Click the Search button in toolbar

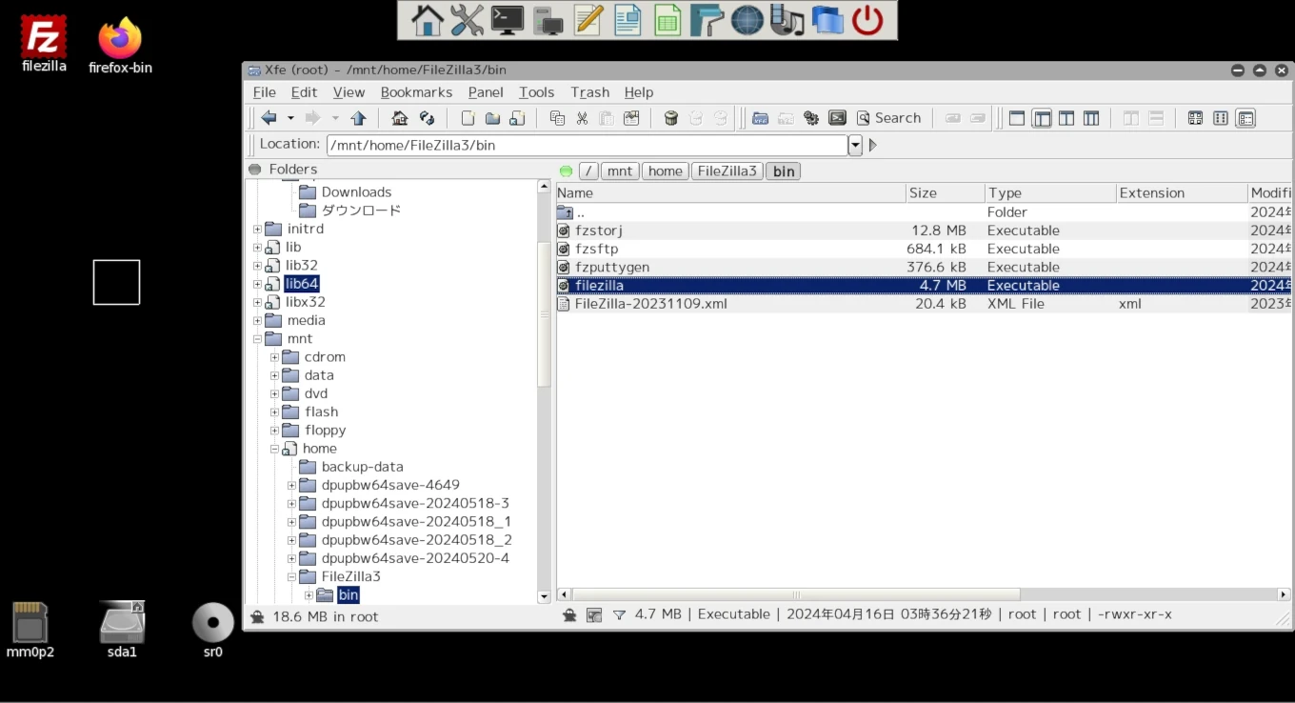tap(888, 118)
